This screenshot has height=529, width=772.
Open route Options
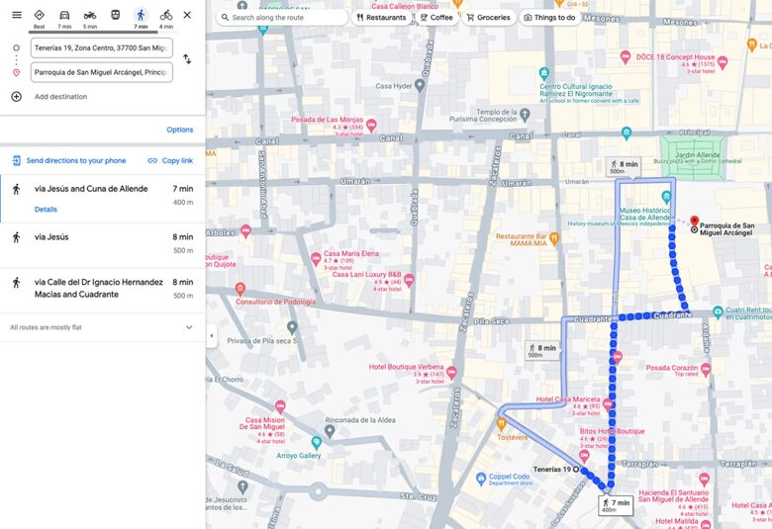click(180, 130)
